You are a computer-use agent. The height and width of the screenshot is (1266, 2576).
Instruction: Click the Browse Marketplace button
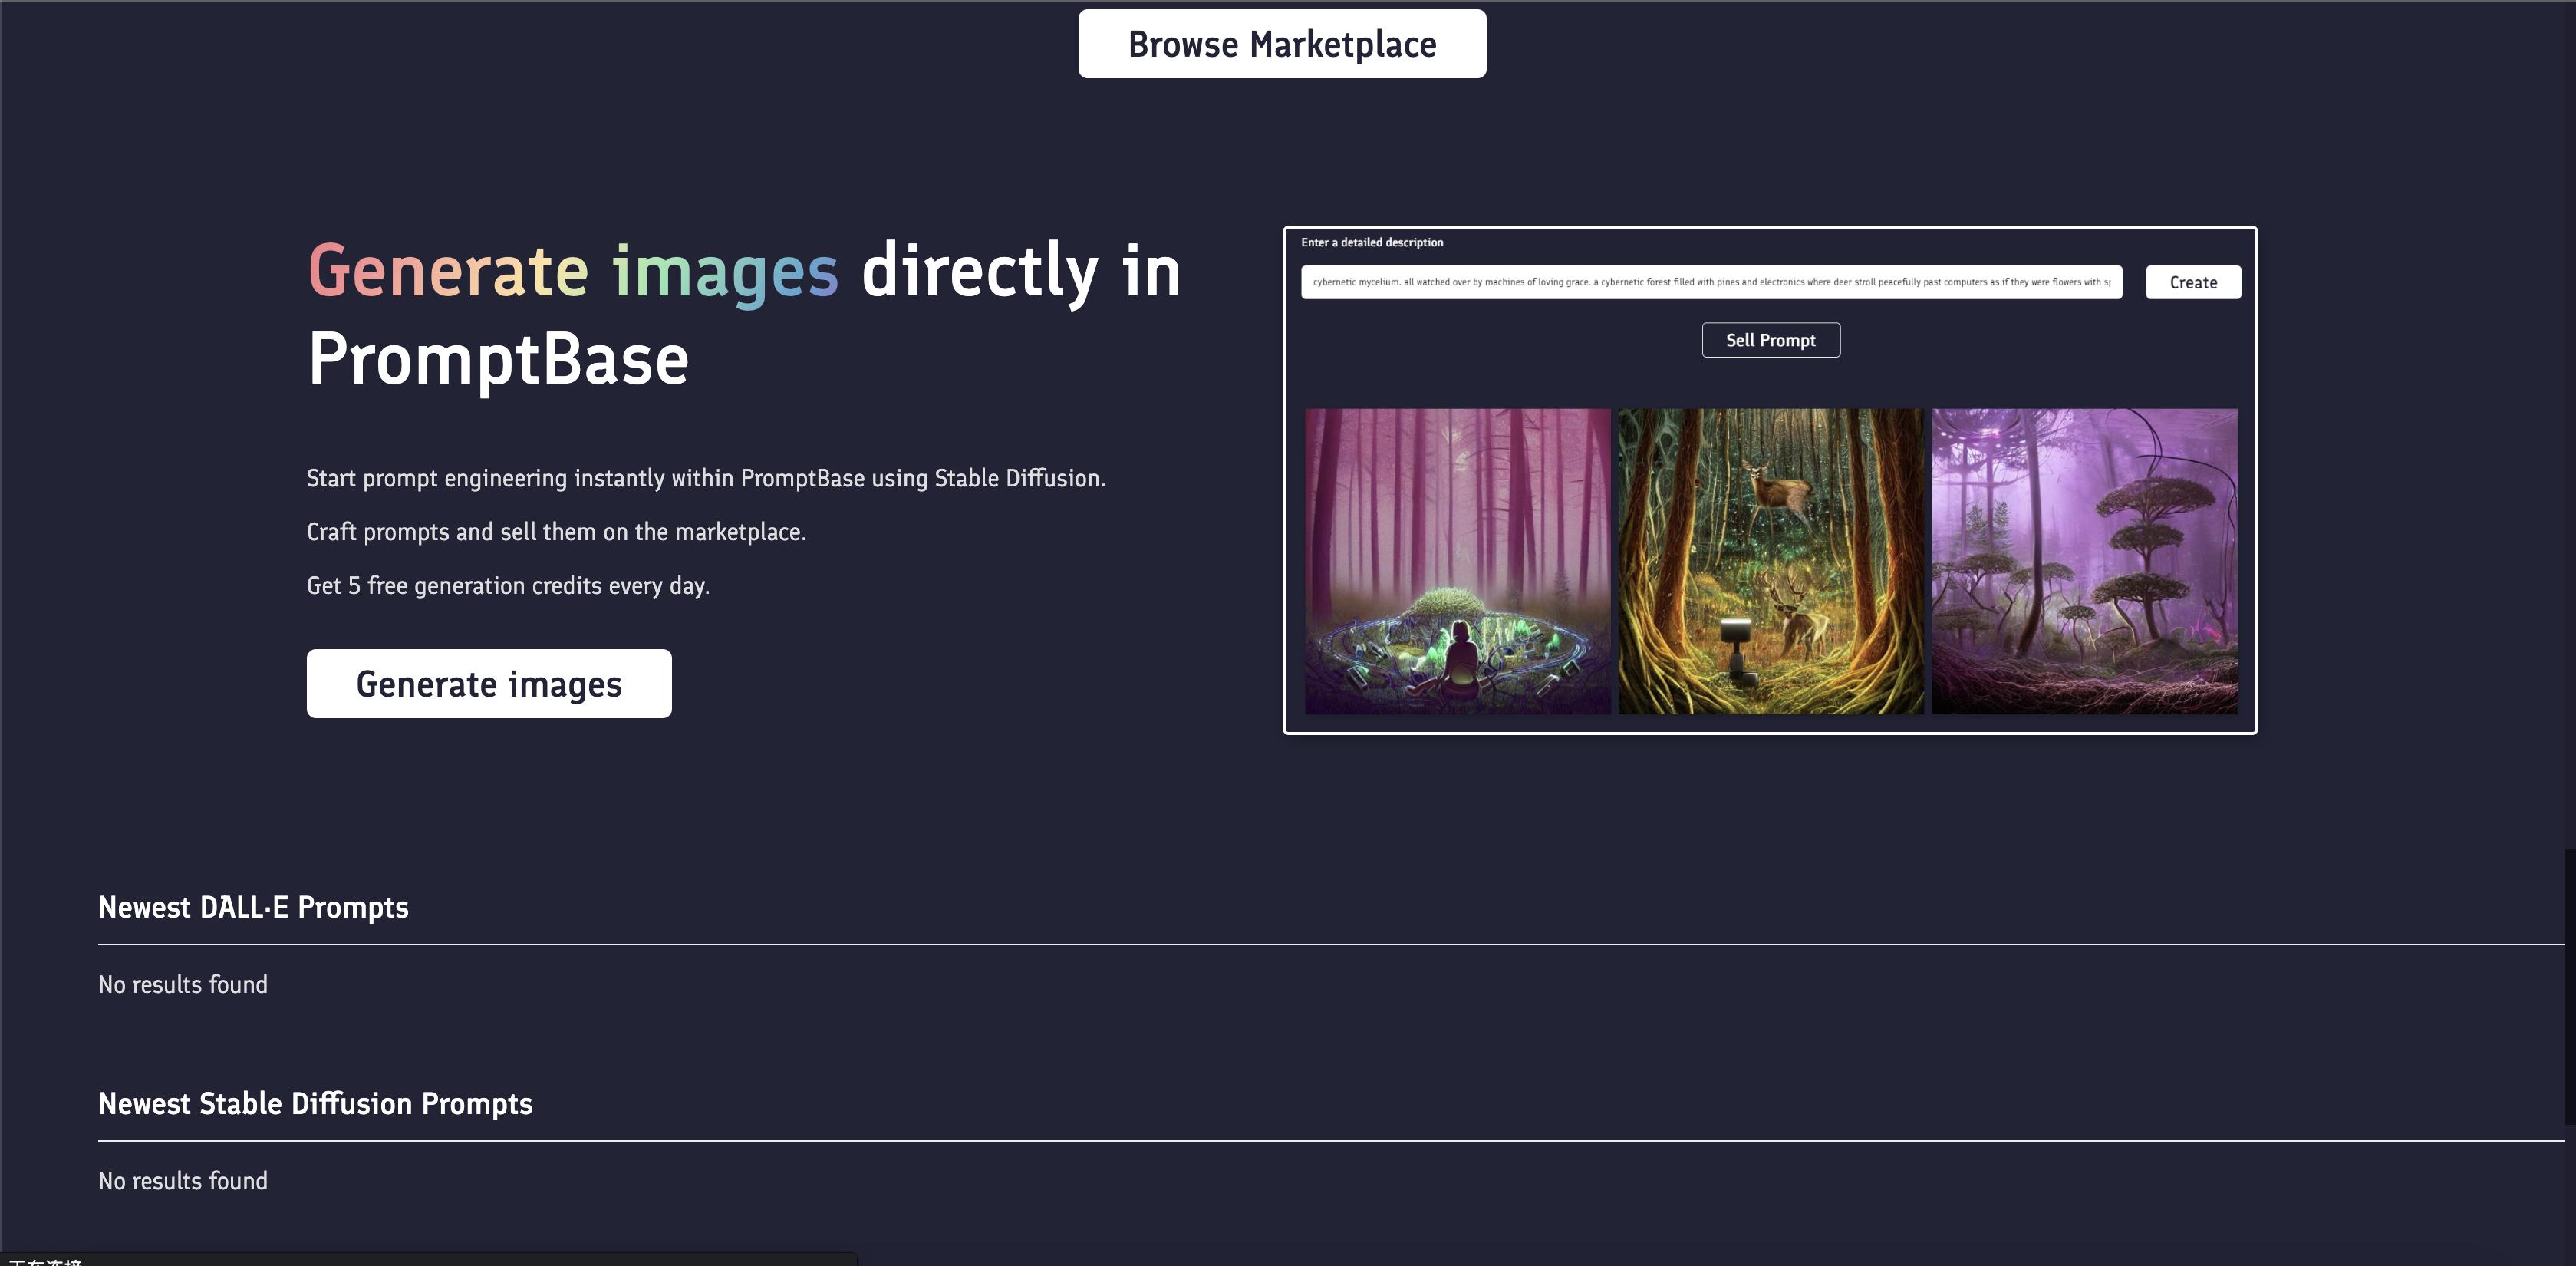pyautogui.click(x=1281, y=44)
